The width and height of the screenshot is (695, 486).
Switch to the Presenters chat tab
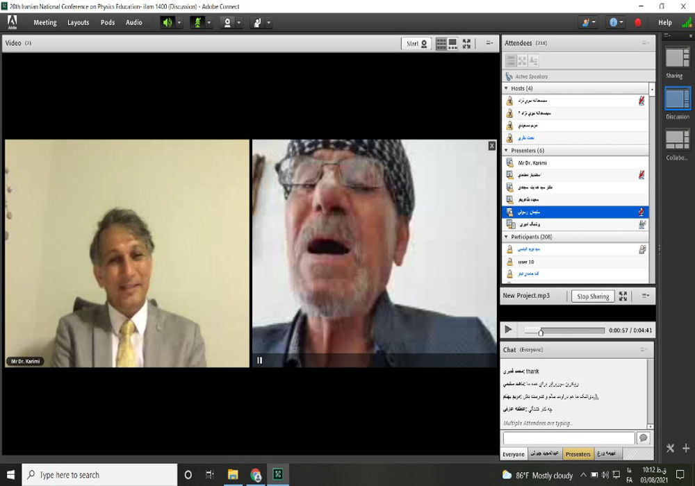[578, 454]
